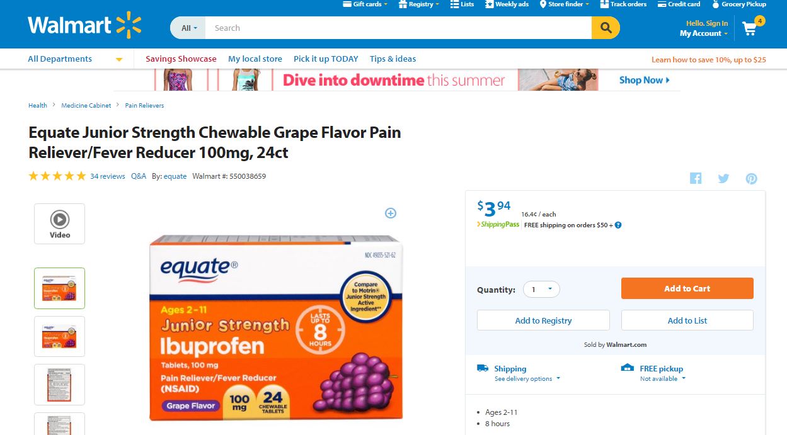This screenshot has height=435, width=787.
Task: Expand the All search category dropdown
Action: (188, 28)
